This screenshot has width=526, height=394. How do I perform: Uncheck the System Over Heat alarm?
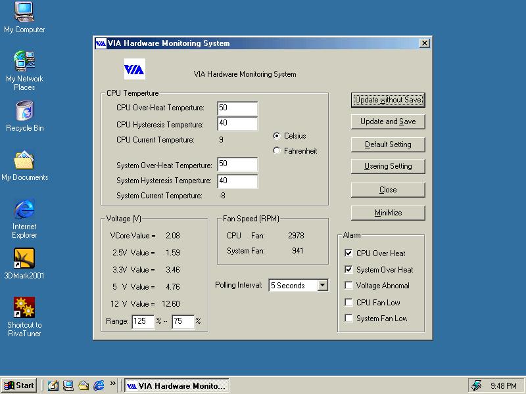click(x=348, y=269)
